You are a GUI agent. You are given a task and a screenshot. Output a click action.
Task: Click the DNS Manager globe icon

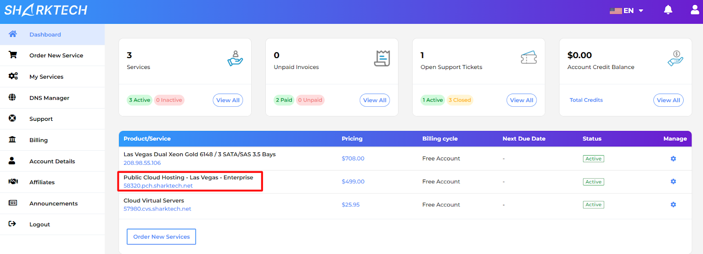point(12,97)
